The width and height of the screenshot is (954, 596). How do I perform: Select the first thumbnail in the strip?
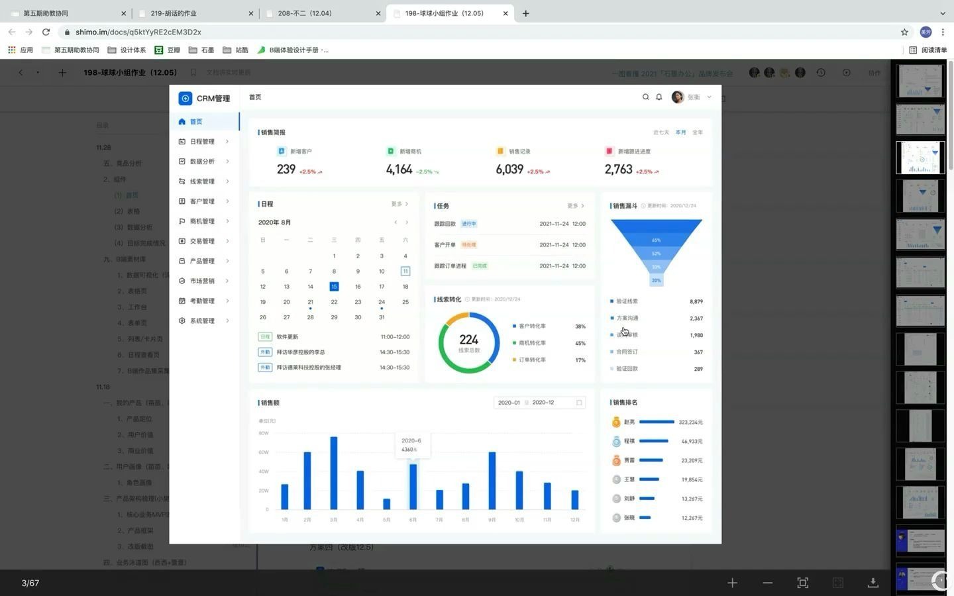coord(920,81)
